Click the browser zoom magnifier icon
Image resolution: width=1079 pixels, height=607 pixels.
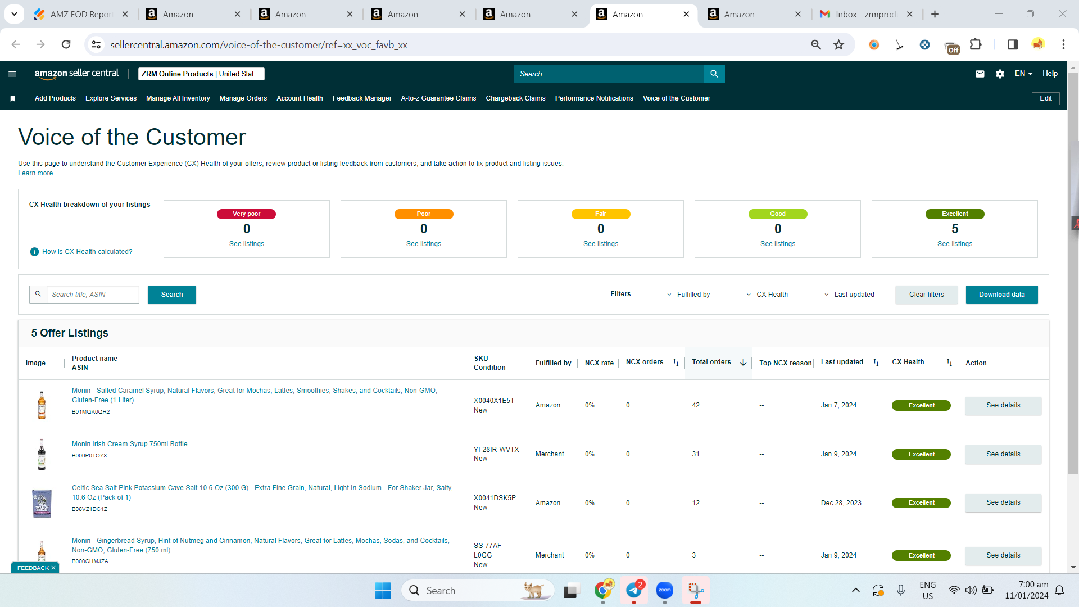(816, 44)
